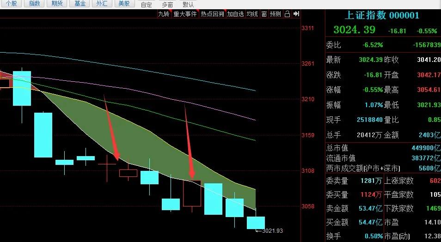The width and height of the screenshot is (441, 242).
Task: Open the 个股 tab
Action: point(11,3)
